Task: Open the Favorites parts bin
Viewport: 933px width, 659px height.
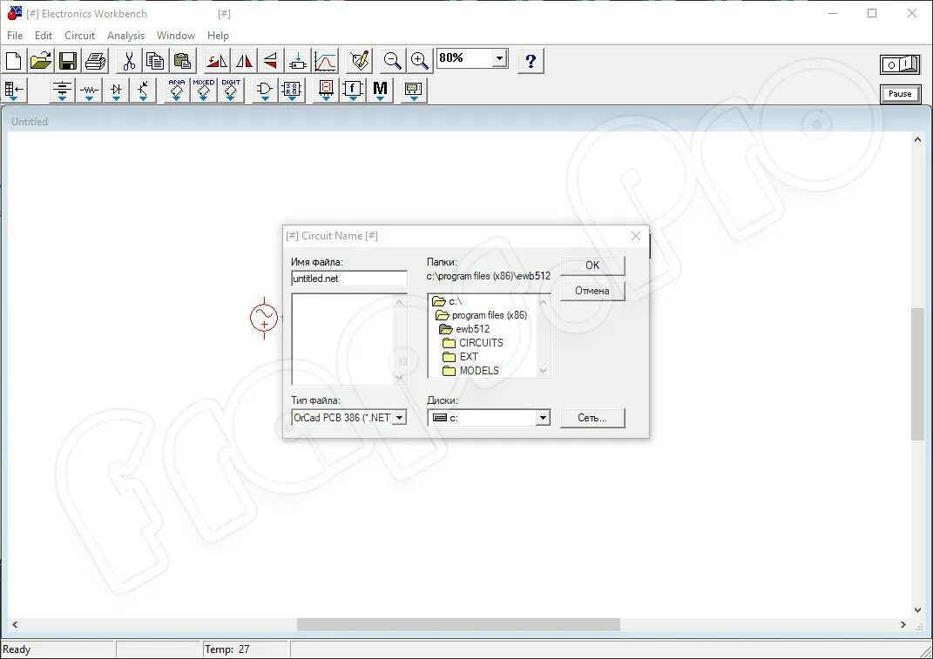Action: point(13,91)
